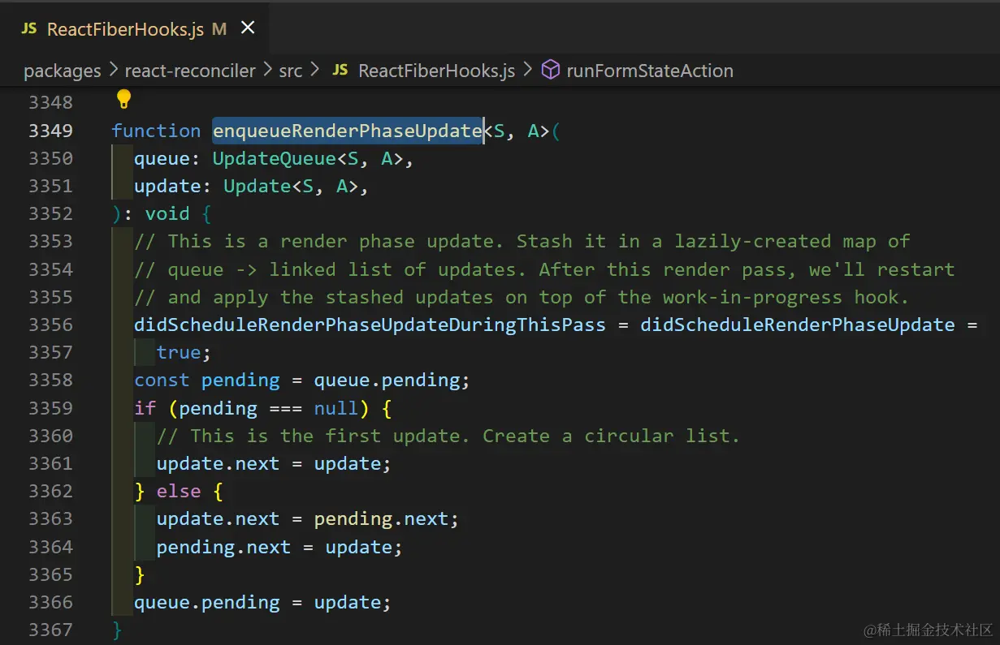This screenshot has width=1000, height=645.
Task: Click the 'if' keyword on line 3359
Action: coord(145,408)
